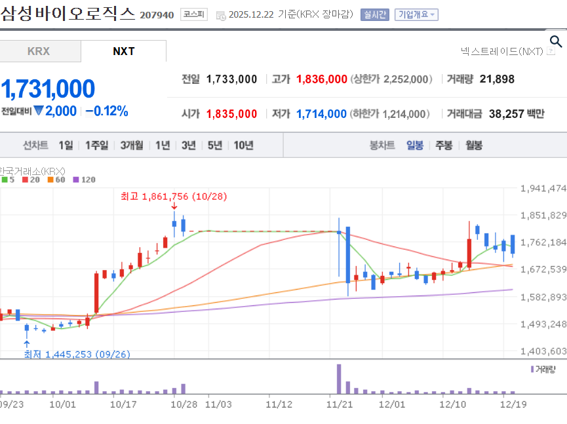The height and width of the screenshot is (424, 567).
Task: Click the tall volume bar at 11/21
Action: (339, 379)
